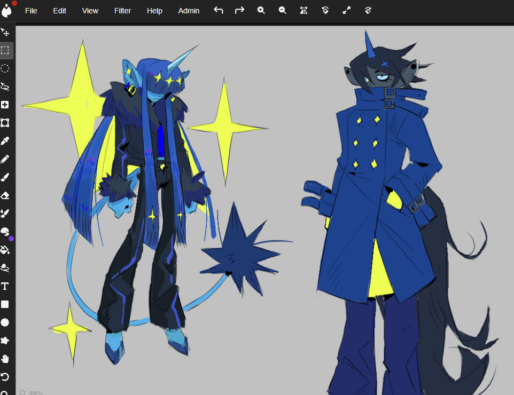The image size is (514, 395).
Task: Open the File menu
Action: click(x=31, y=11)
